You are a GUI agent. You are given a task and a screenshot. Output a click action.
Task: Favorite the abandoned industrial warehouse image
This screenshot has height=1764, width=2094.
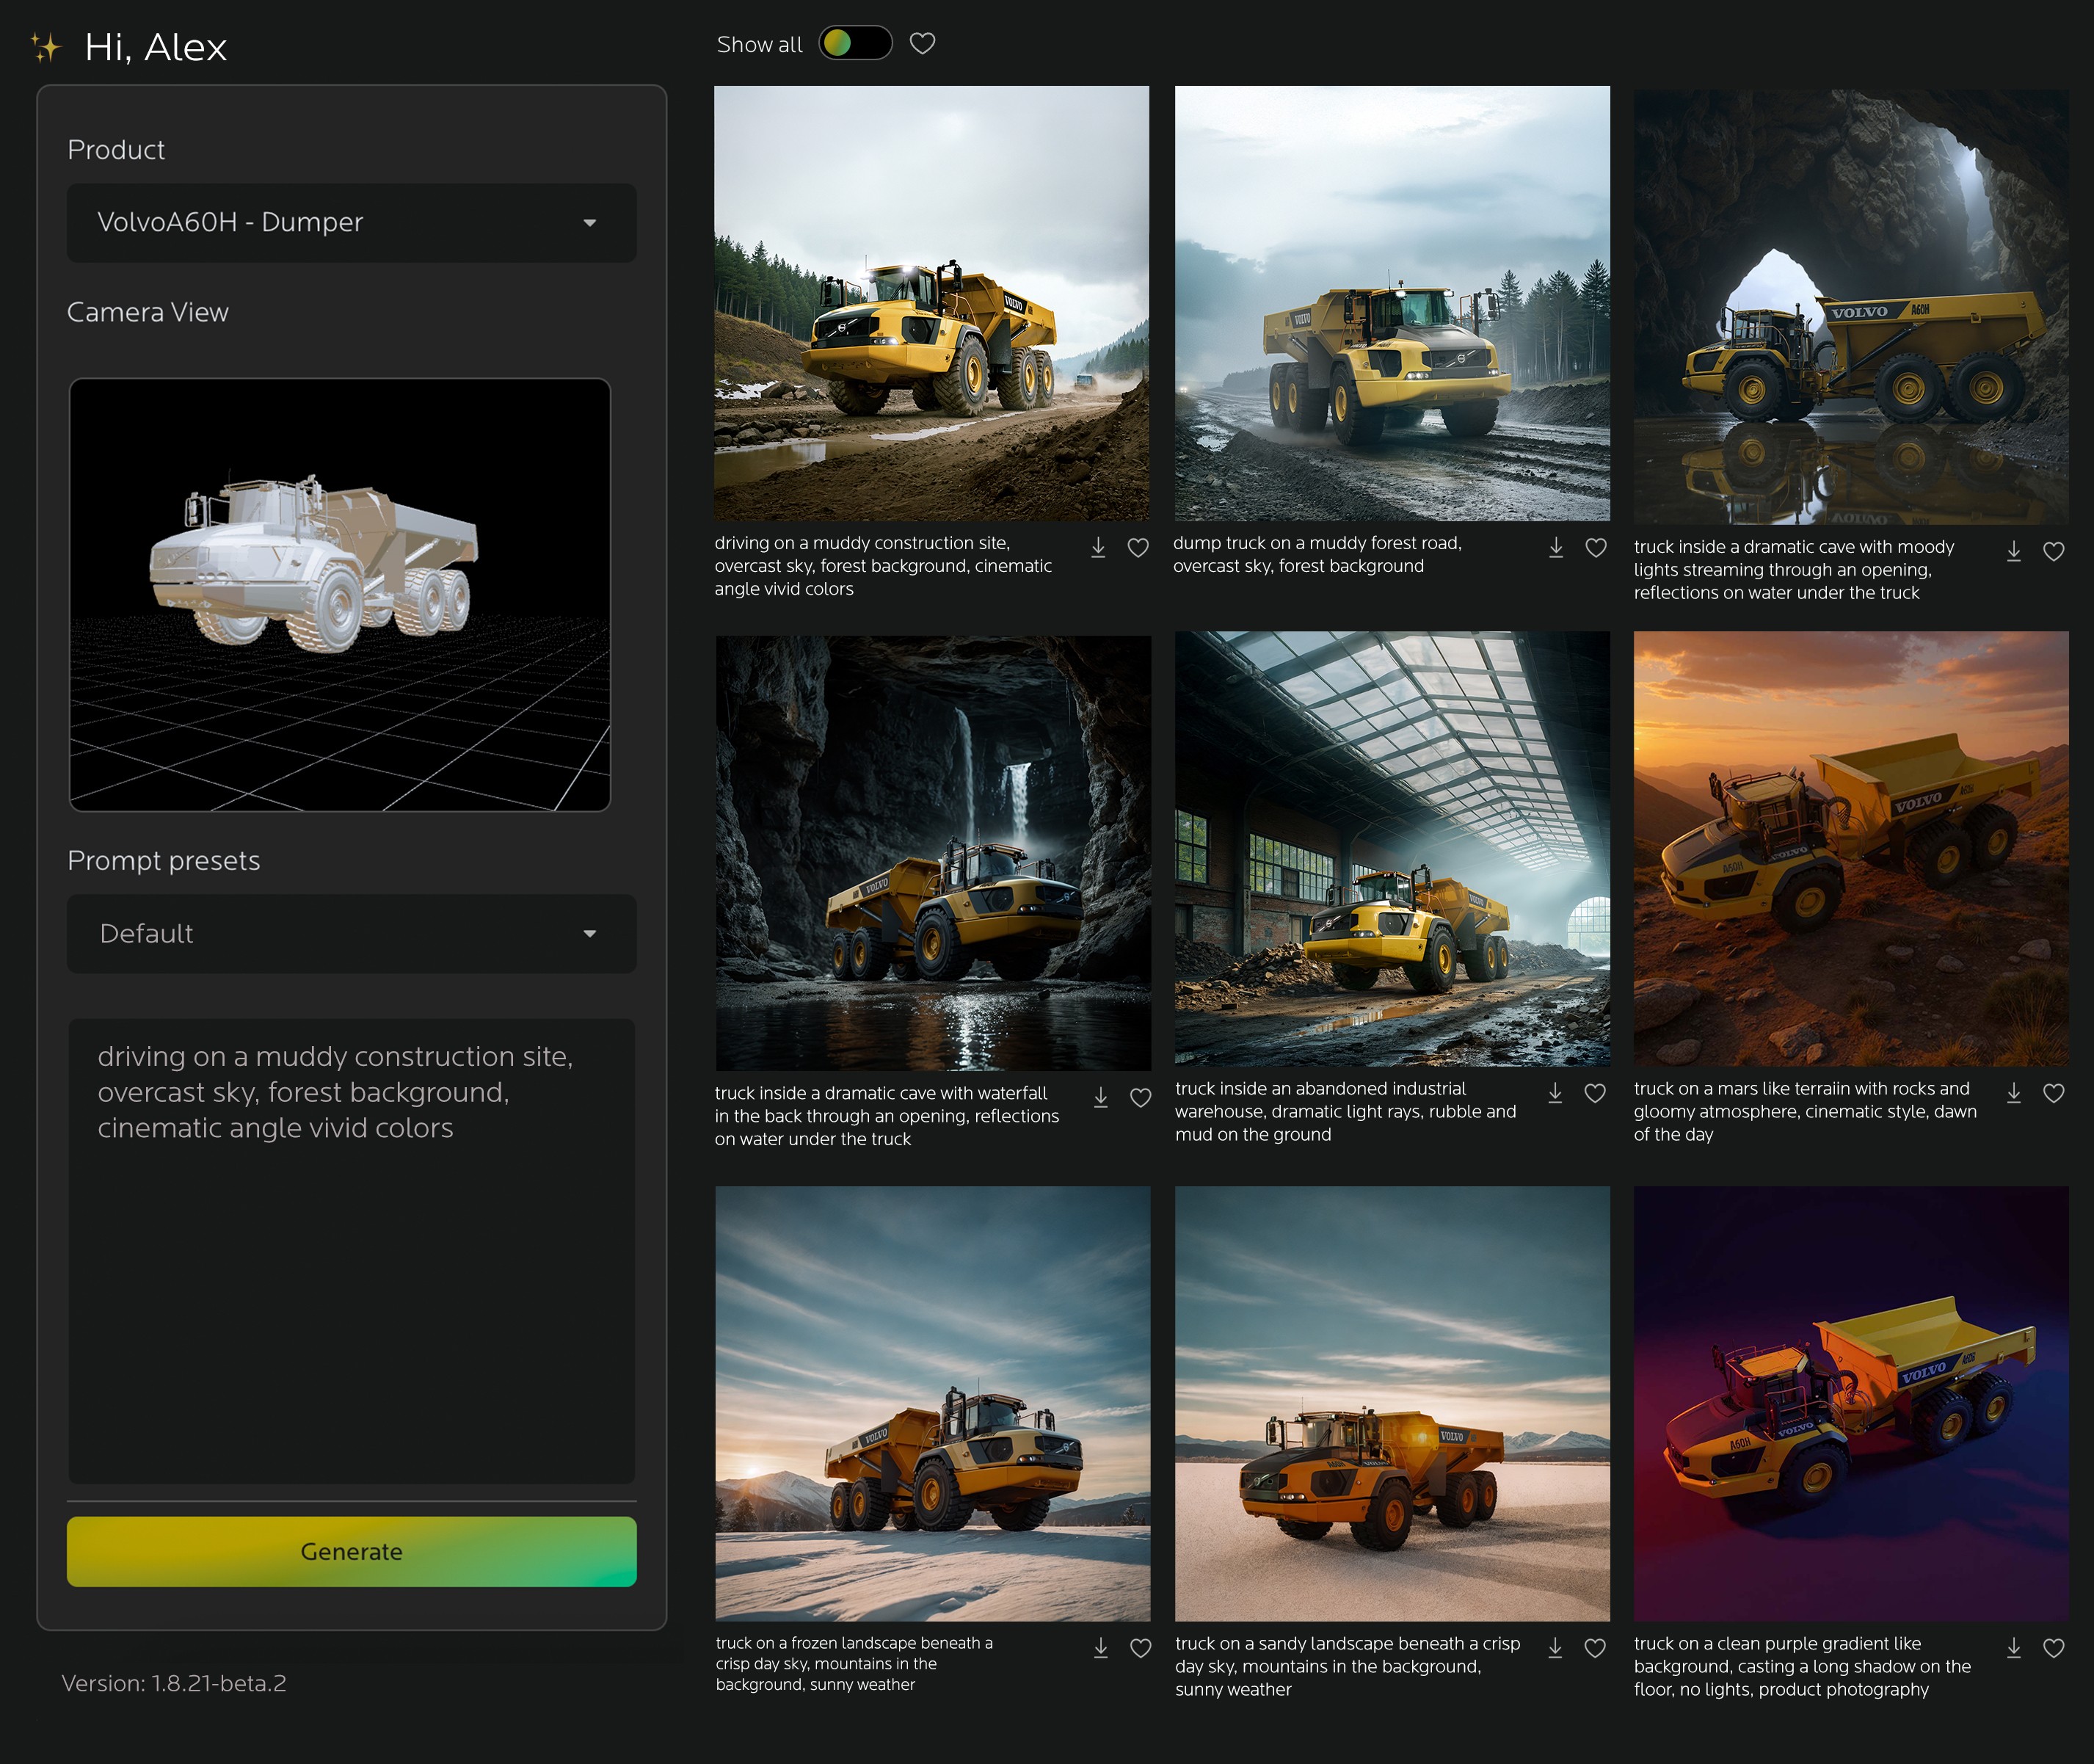[x=1595, y=1093]
